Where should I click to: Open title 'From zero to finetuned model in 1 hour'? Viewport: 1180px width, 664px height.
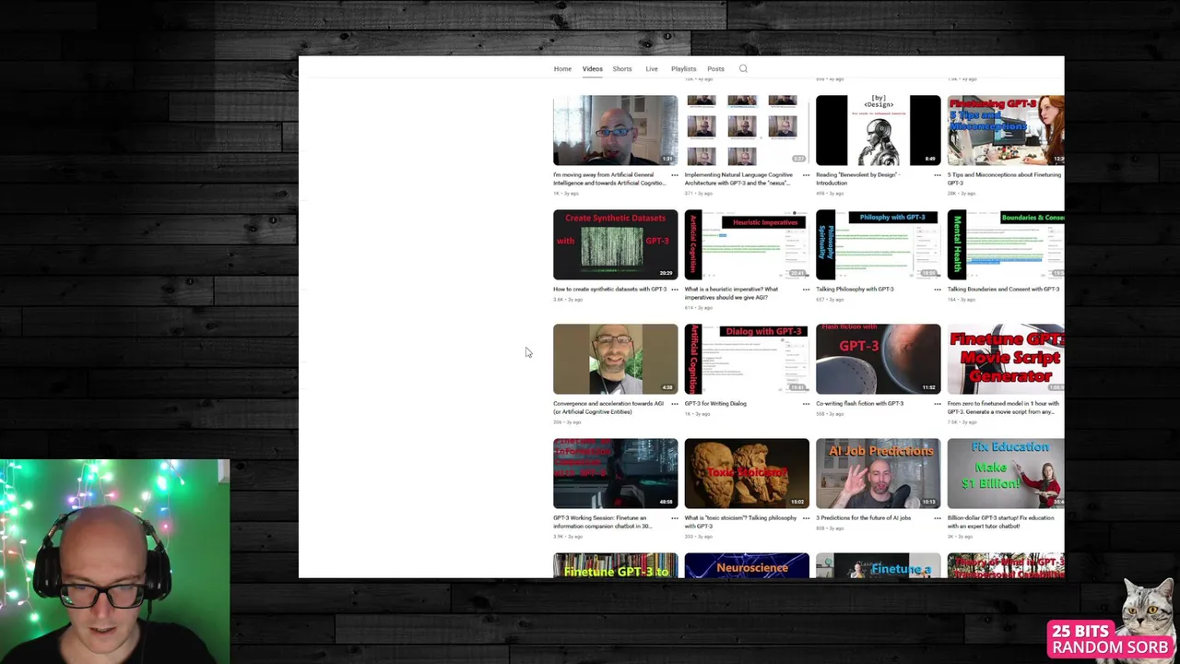click(x=1004, y=408)
